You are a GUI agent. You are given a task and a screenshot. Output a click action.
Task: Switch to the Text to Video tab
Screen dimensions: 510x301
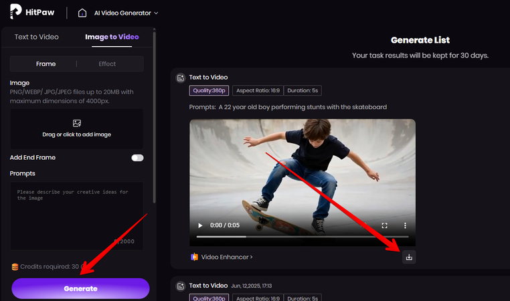point(36,37)
